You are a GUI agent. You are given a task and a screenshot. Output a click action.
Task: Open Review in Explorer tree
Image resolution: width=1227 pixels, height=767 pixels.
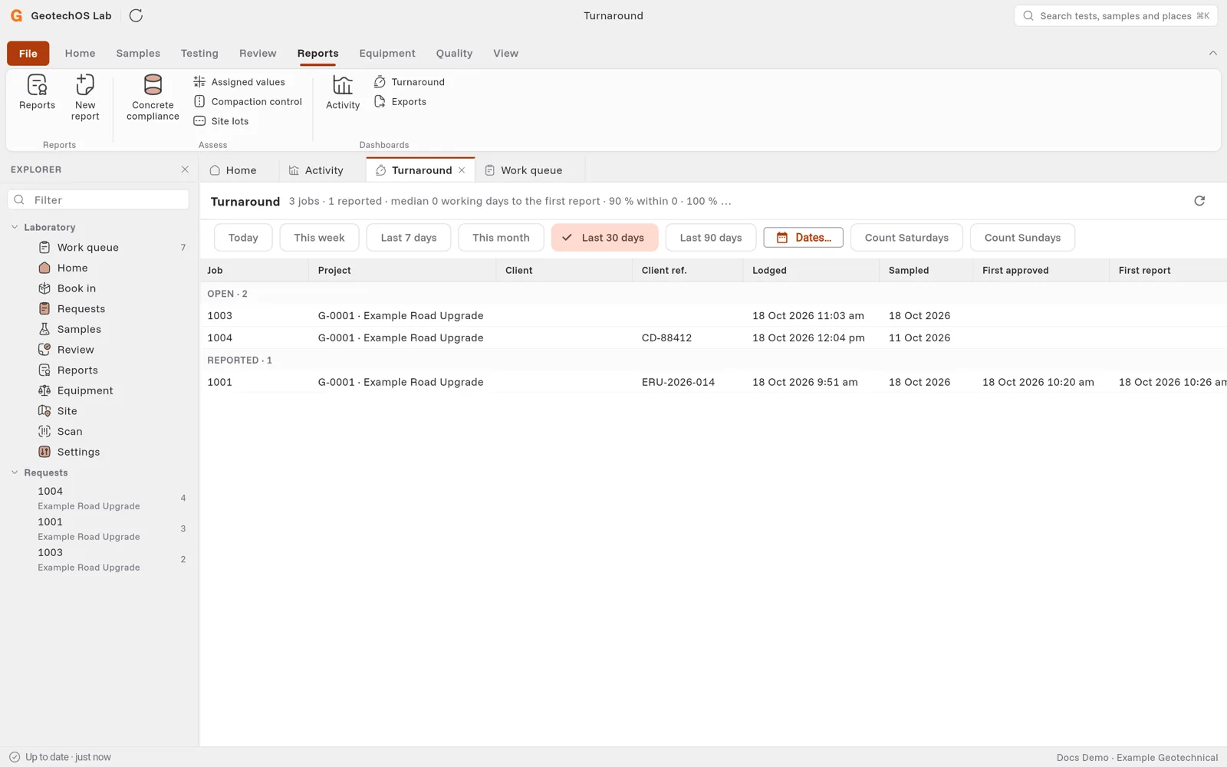(x=99, y=350)
